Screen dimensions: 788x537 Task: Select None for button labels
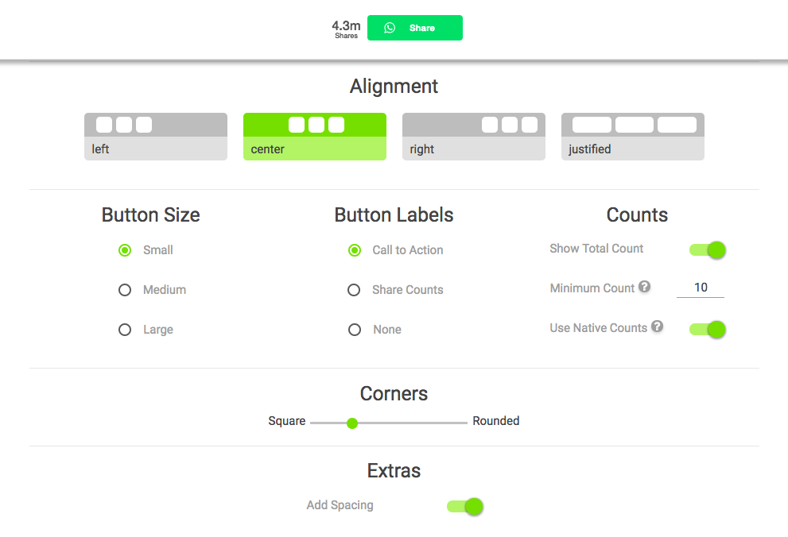coord(355,330)
